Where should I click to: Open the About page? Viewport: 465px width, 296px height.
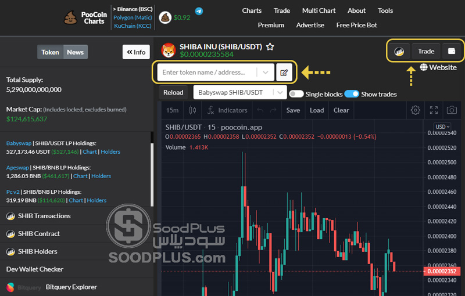356,10
